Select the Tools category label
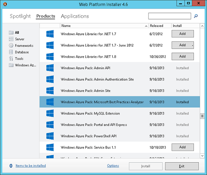The width and height of the screenshot is (207, 175). click(x=19, y=59)
